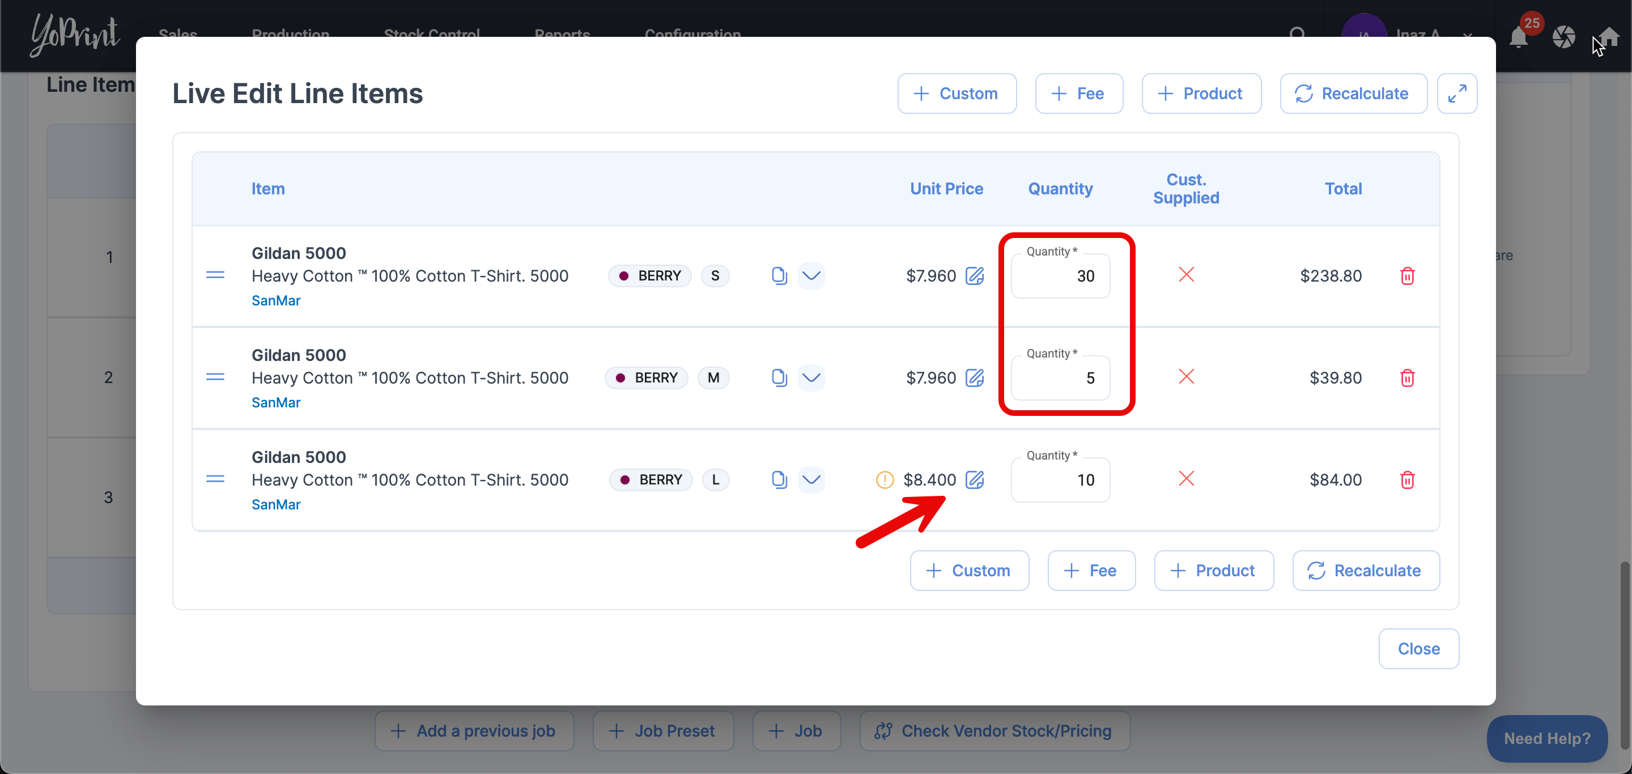
Task: Click size S chip in first row
Action: pos(715,275)
